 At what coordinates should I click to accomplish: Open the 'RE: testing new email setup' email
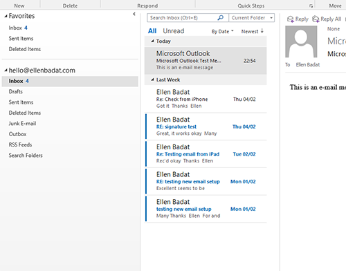tap(206, 181)
